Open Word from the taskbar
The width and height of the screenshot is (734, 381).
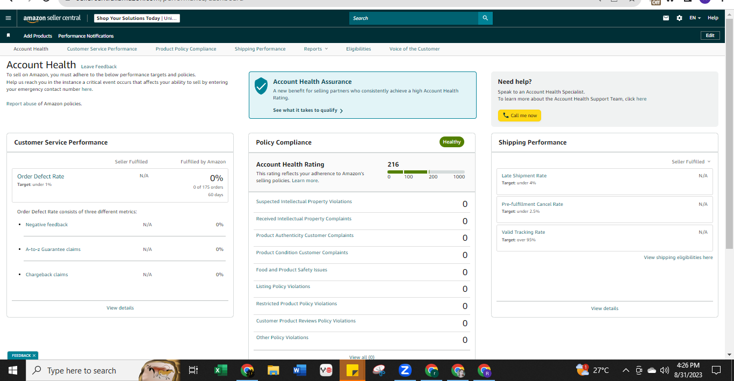[300, 370]
